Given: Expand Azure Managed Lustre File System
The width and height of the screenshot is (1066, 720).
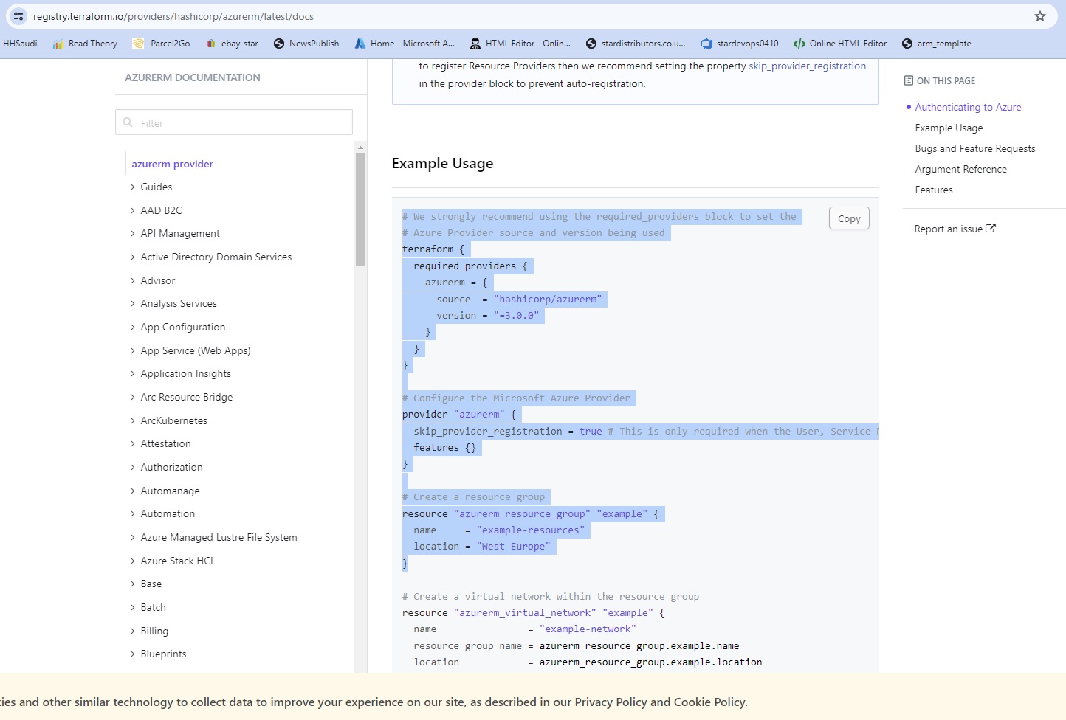Looking at the screenshot, I should pos(133,538).
